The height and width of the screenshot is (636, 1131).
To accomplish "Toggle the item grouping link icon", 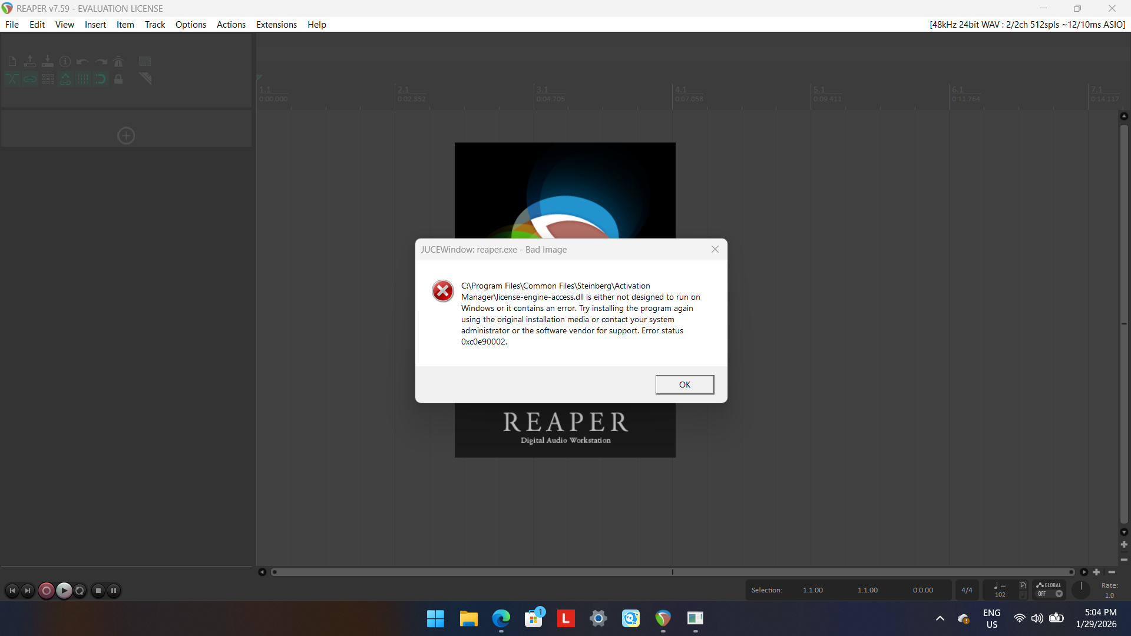I will (30, 79).
